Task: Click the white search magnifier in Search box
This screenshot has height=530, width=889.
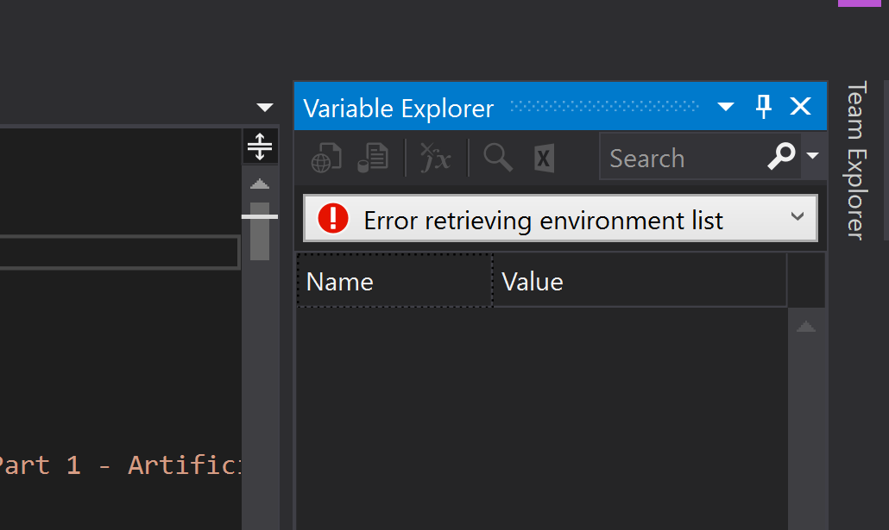Action: [x=781, y=156]
